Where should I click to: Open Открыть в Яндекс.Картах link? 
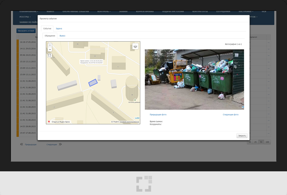coord(61,122)
